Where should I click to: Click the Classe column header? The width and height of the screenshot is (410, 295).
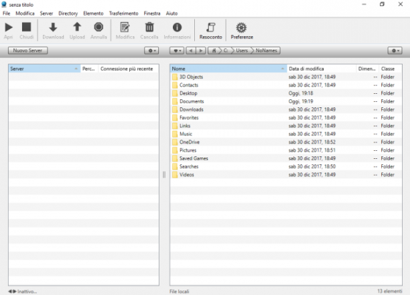pos(390,69)
